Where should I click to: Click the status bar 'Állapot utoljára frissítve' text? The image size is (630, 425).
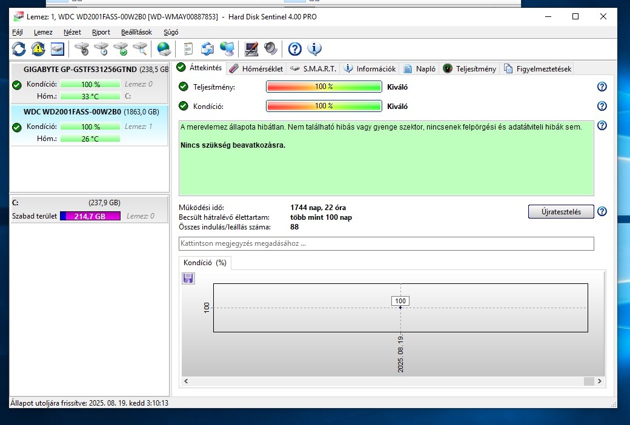click(x=89, y=403)
